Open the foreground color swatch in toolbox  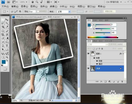point(4,62)
